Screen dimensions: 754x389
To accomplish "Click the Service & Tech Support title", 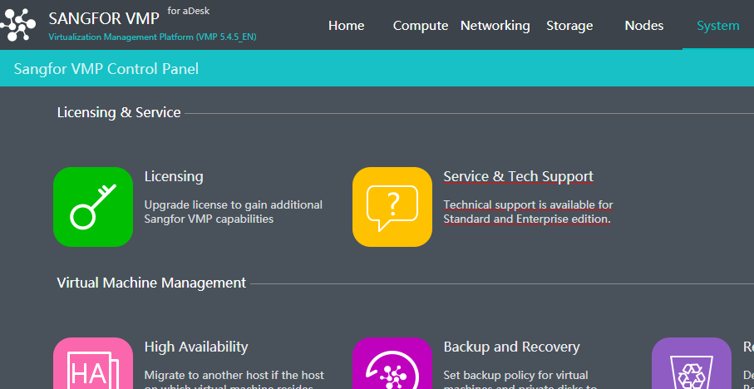I will (x=519, y=176).
